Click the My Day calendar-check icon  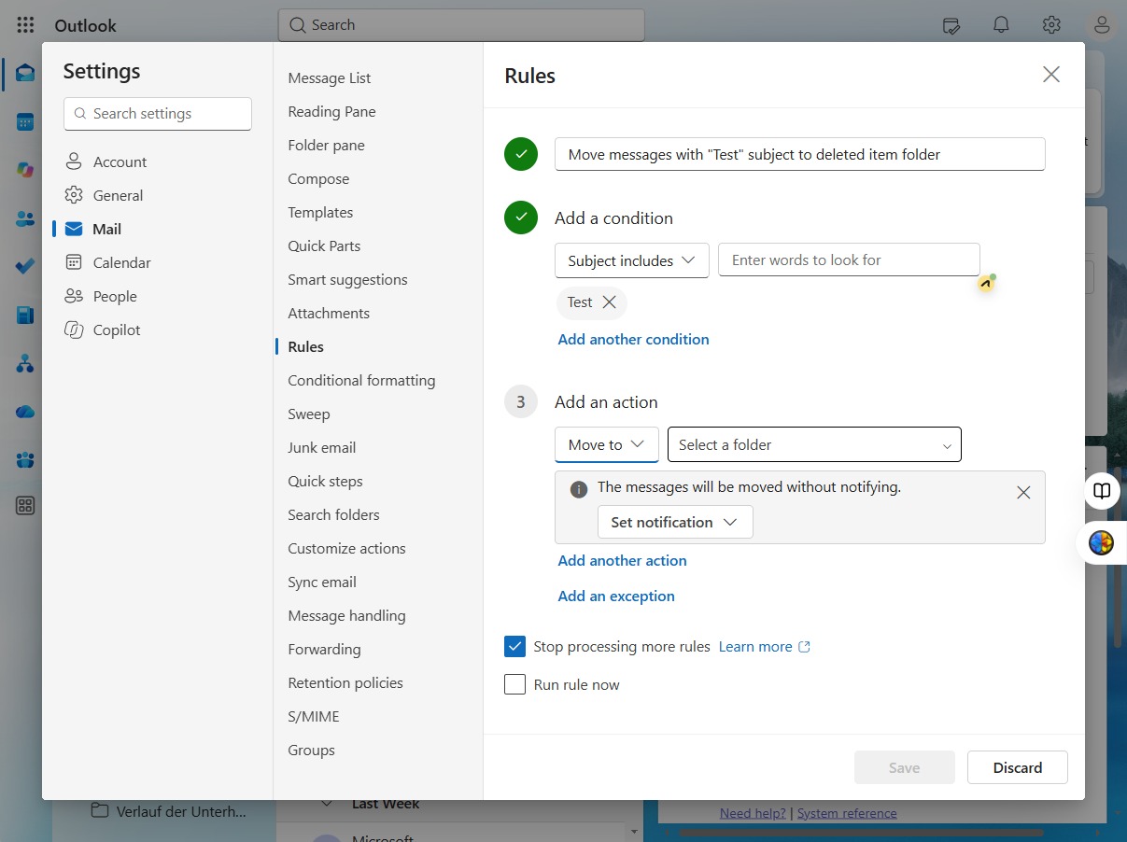[x=951, y=25]
